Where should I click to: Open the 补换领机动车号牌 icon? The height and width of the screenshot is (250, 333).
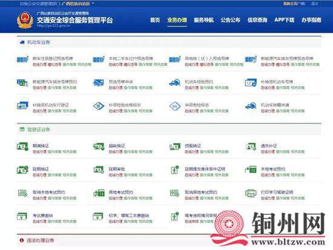251,82
